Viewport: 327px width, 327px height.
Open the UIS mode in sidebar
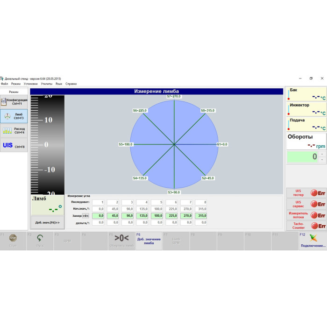(14, 146)
